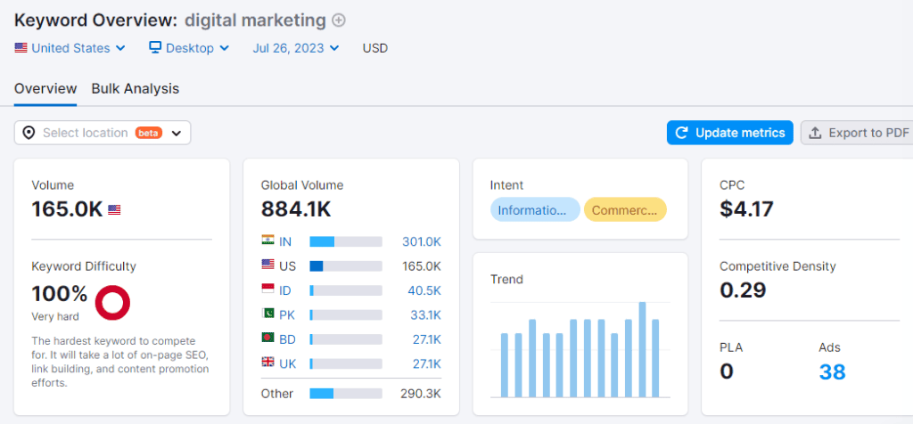
Task: Click the UK flag icon
Action: [x=267, y=363]
